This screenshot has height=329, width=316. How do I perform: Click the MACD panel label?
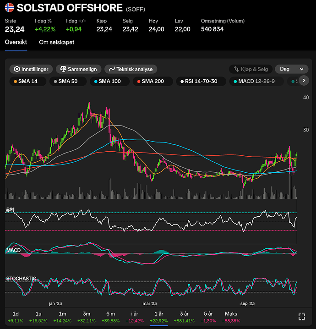(x=13, y=250)
